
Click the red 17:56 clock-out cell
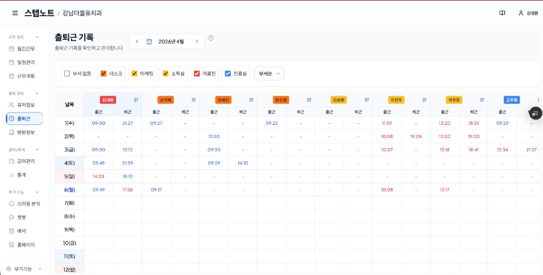(127, 190)
